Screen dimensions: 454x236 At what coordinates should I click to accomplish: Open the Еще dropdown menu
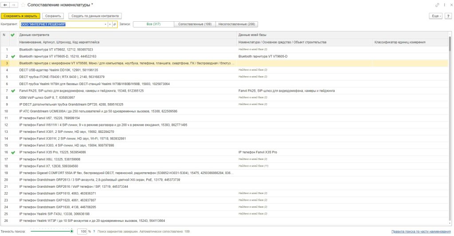point(435,16)
